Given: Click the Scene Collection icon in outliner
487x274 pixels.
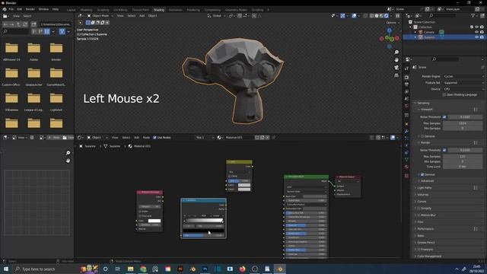Looking at the screenshot, I should click(411, 22).
